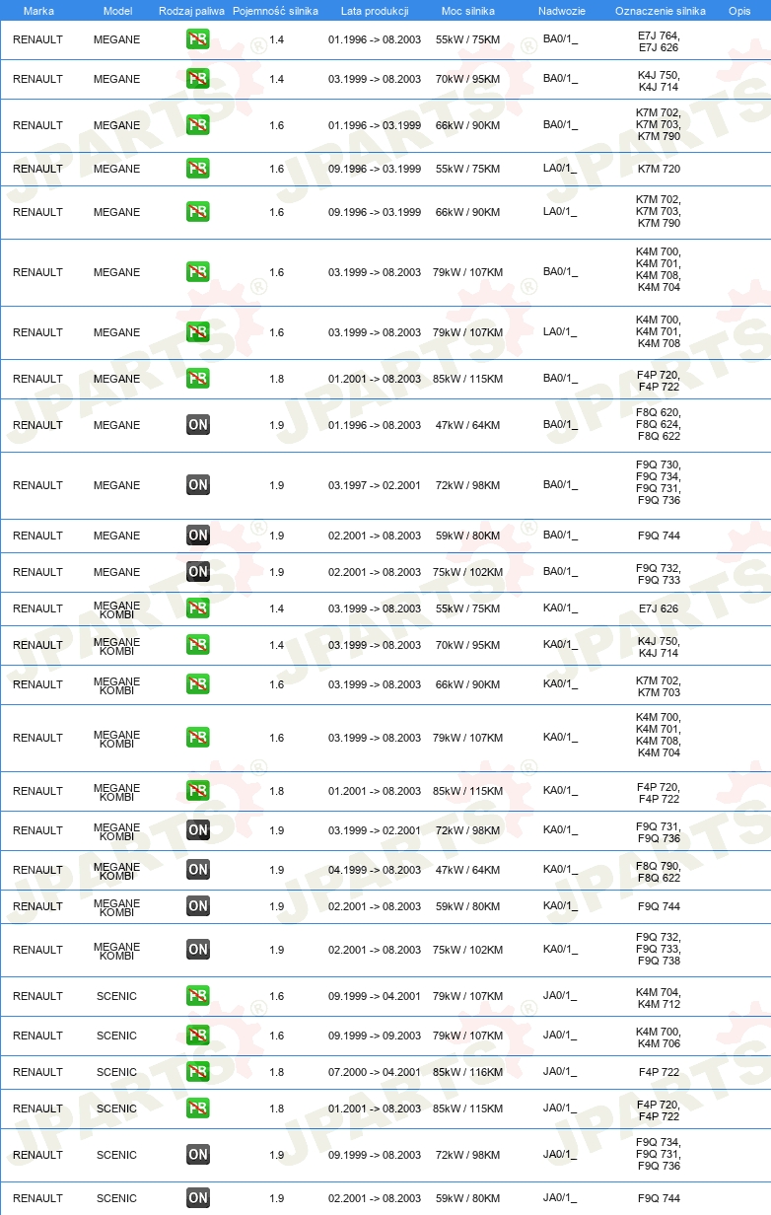Click body code LA0/1_ in the 55kW / 75KM row
This screenshot has height=1215, width=771.
tap(560, 169)
